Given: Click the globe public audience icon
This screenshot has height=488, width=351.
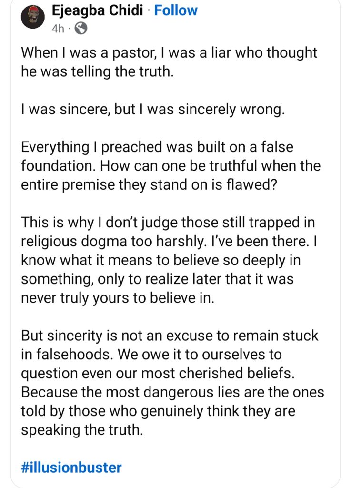Looking at the screenshot, I should pyautogui.click(x=81, y=29).
